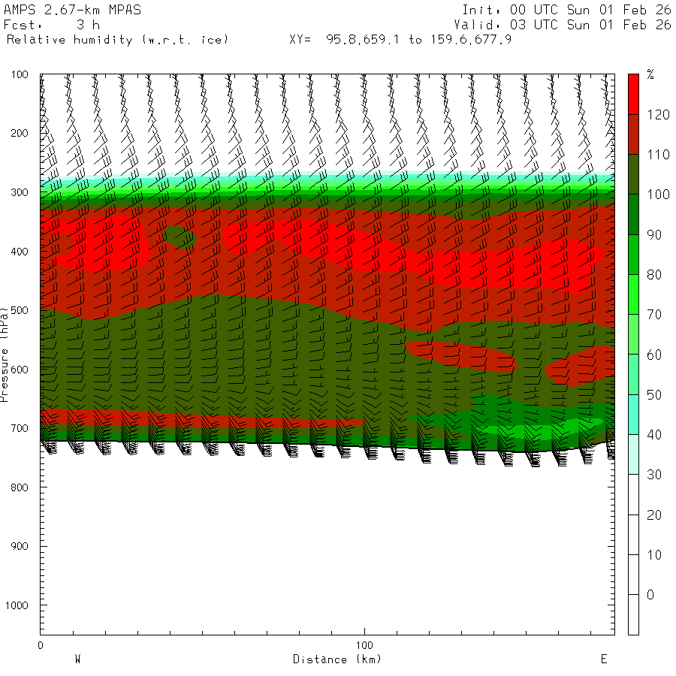Click the pale cyan colorbar swatch between 30 and 40
Image resolution: width=676 pixels, height=676 pixels.
click(633, 455)
